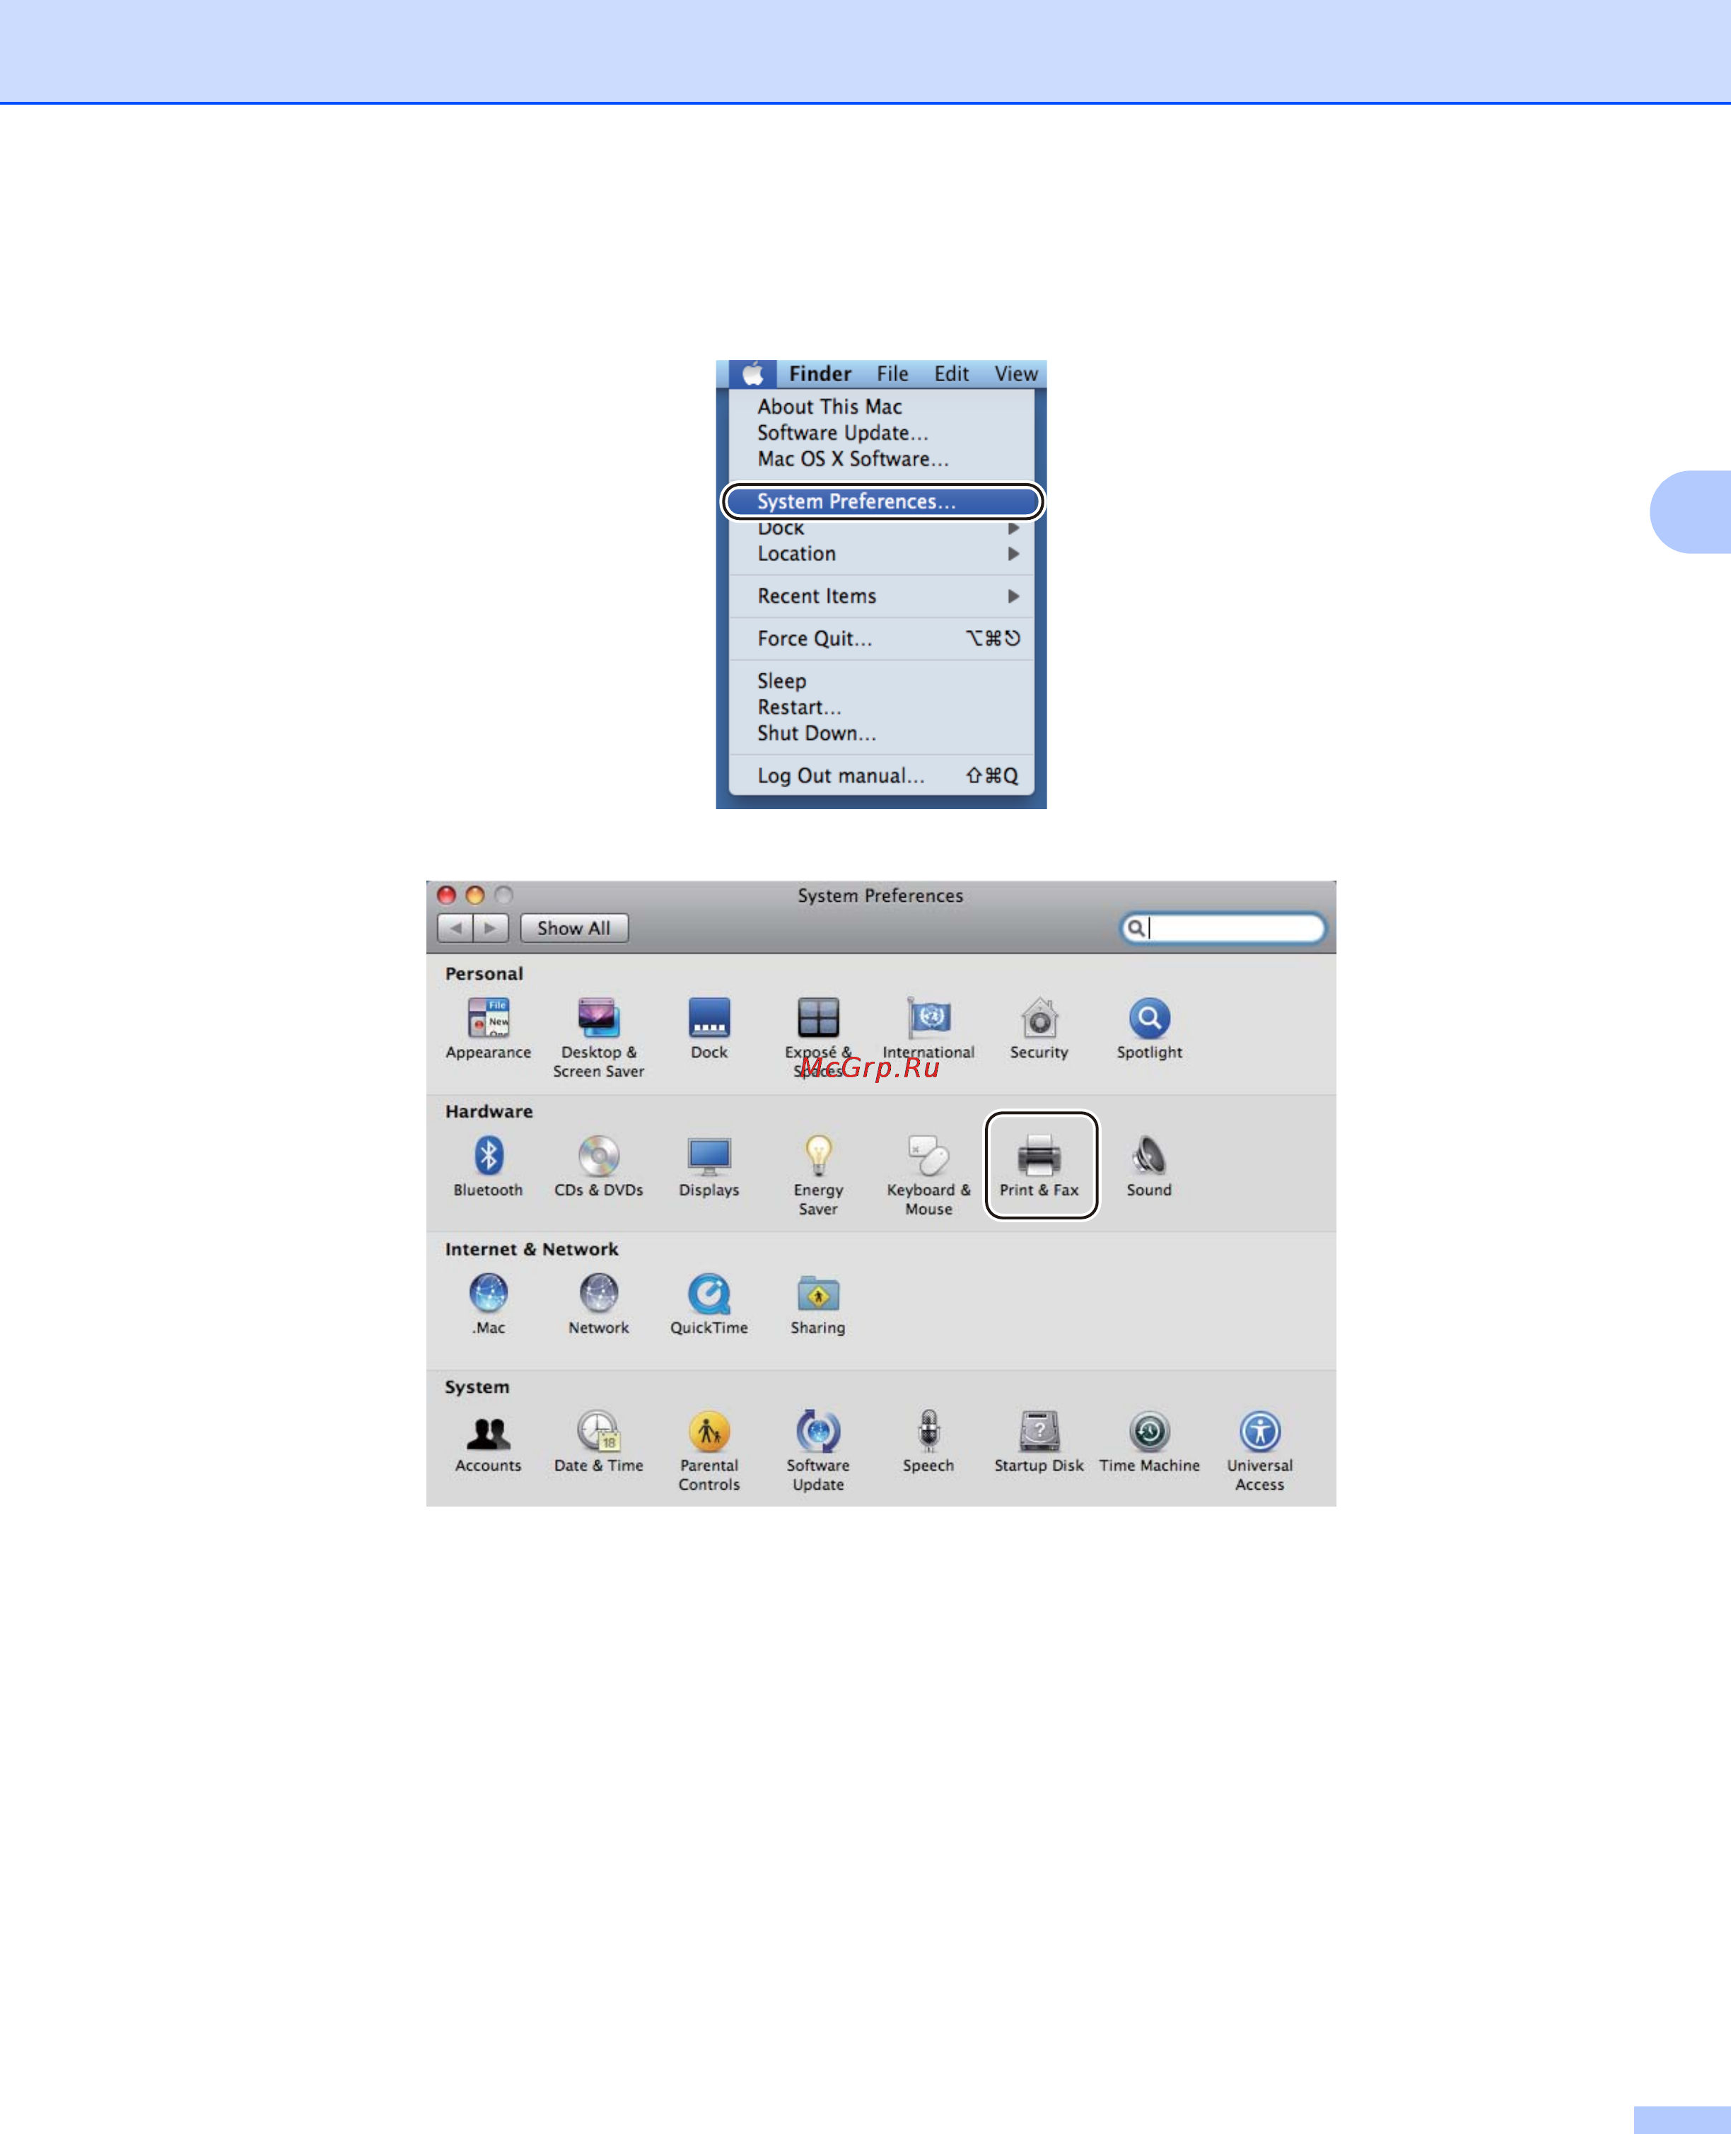Open the Security preference pane
The width and height of the screenshot is (1731, 2134).
click(1039, 1028)
